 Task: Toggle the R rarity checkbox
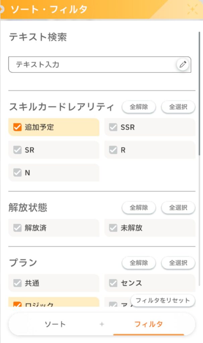113,150
